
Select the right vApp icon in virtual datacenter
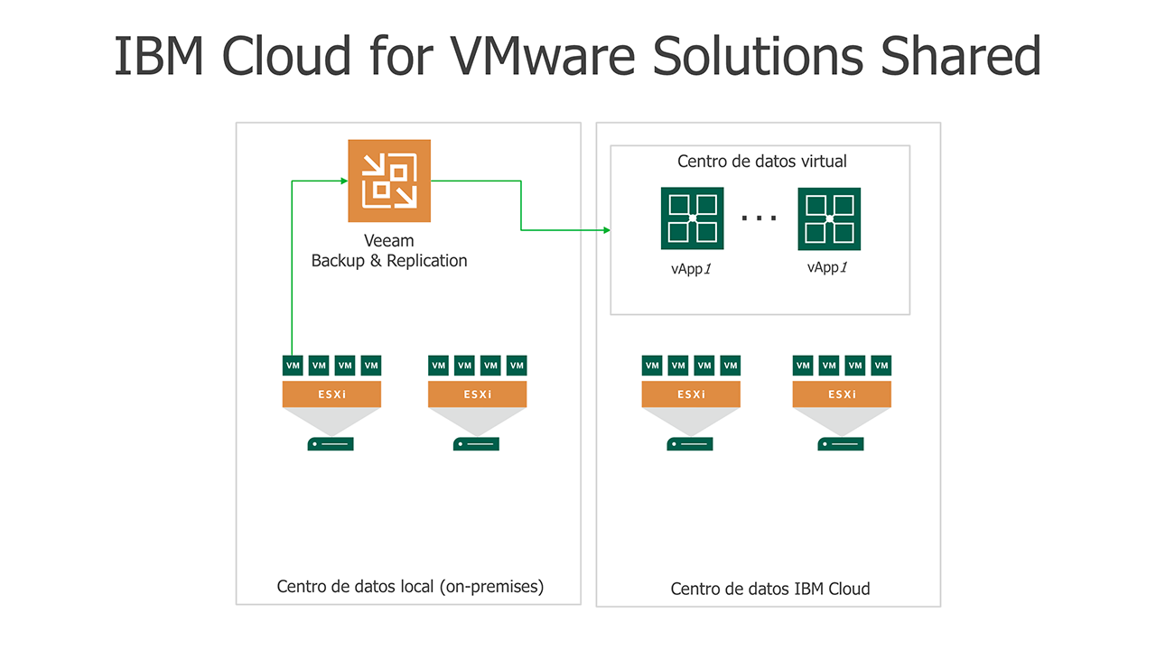point(829,218)
